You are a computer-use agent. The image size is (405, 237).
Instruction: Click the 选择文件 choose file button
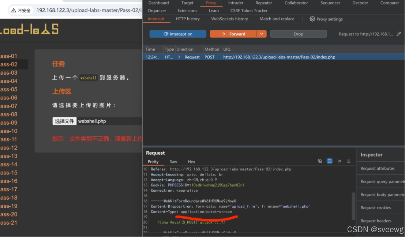tap(64, 121)
